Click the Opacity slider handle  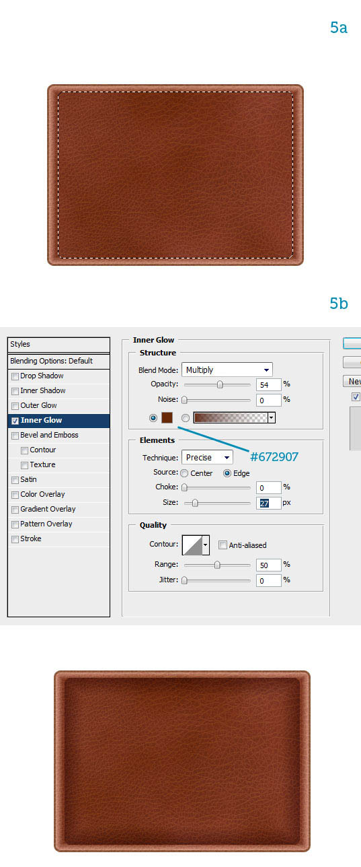[220, 384]
